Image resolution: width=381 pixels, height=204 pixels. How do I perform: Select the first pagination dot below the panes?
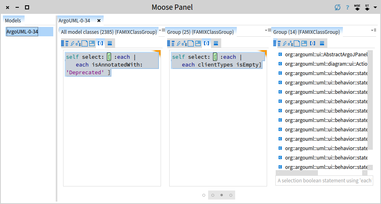click(x=204, y=195)
